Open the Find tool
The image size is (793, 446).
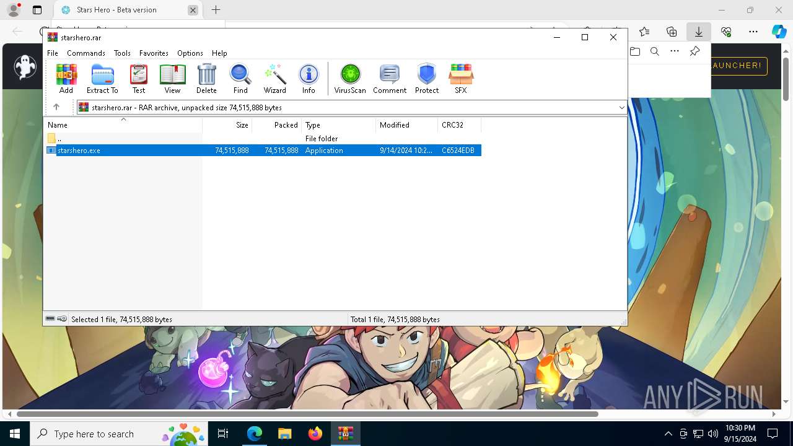(x=240, y=79)
